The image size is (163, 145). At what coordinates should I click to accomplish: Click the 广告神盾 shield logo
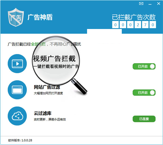point(15,17)
